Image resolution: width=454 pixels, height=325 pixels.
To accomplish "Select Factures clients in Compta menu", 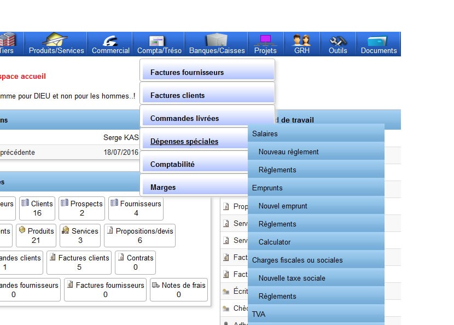I will click(x=207, y=93).
